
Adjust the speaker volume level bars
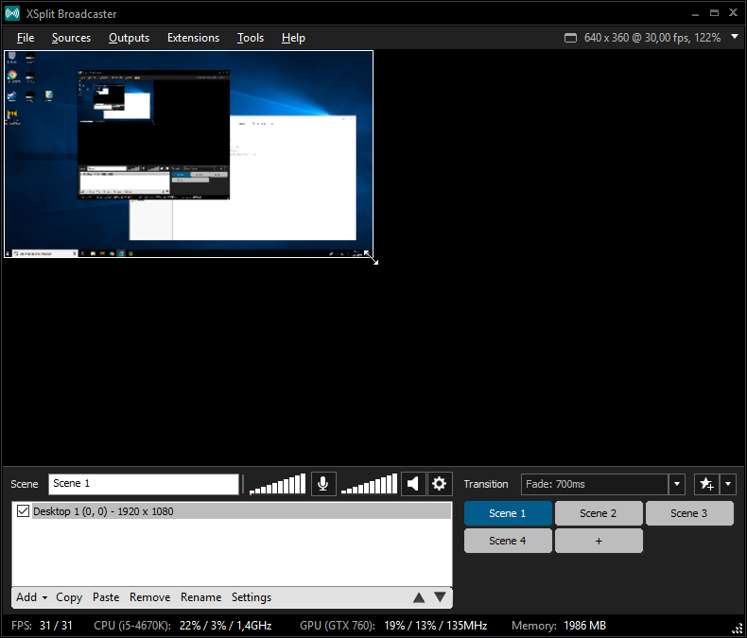tap(369, 484)
